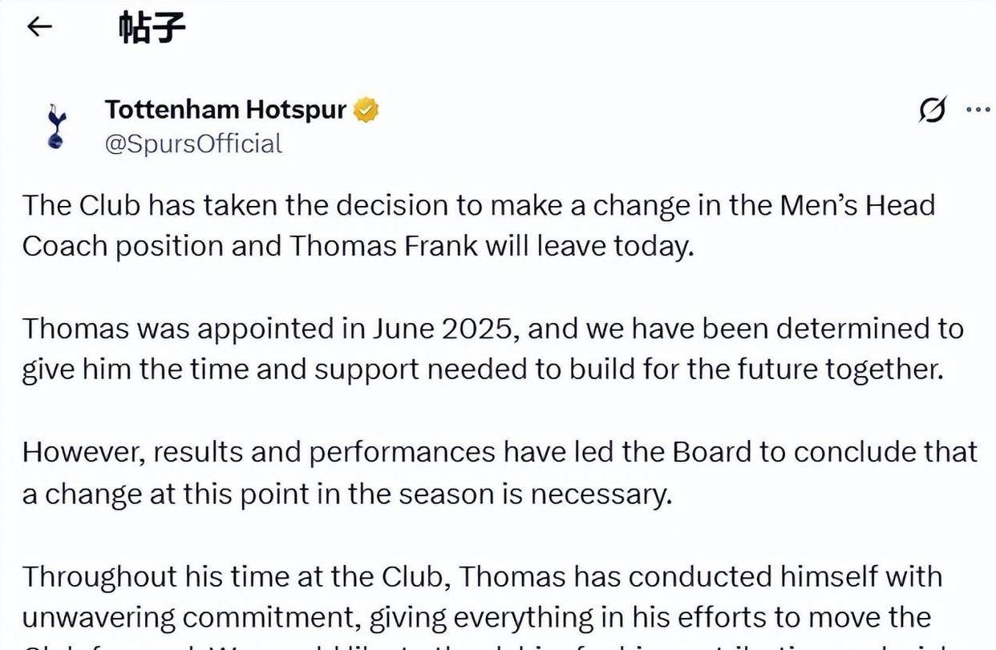Open the Tottenham Hotspur profile avatar
The height and width of the screenshot is (650, 996).
[x=55, y=126]
